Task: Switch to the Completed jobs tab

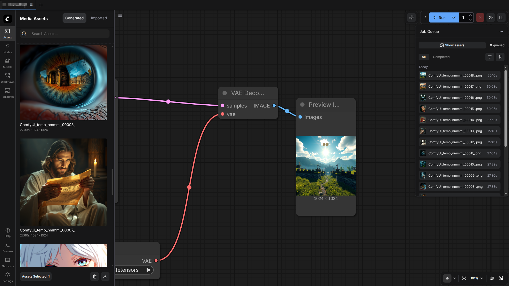Action: pos(441,57)
